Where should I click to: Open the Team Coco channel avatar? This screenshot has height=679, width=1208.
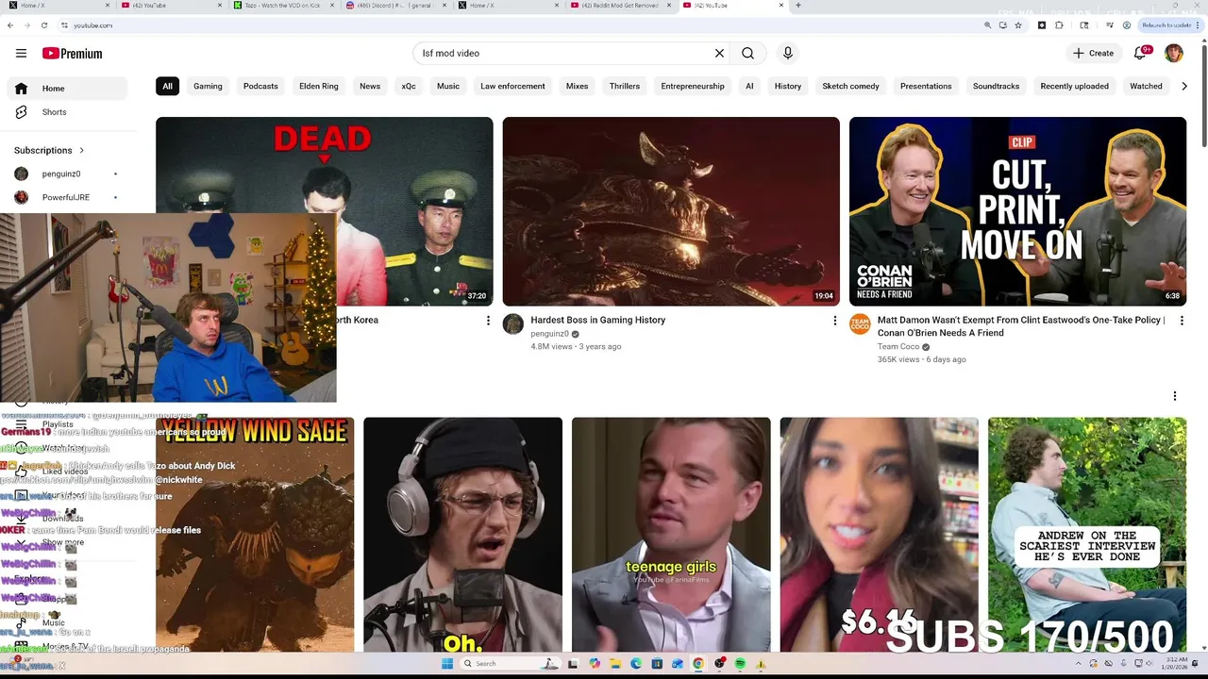(860, 324)
